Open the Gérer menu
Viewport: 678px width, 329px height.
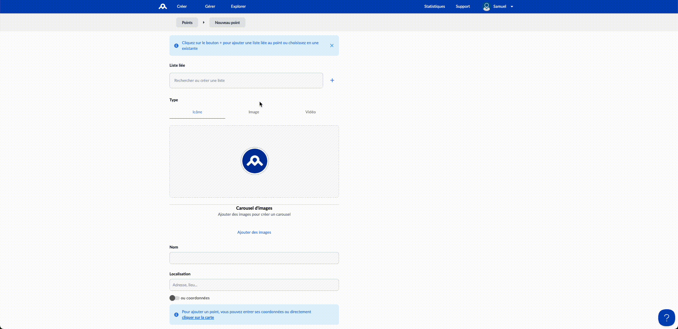(x=210, y=6)
